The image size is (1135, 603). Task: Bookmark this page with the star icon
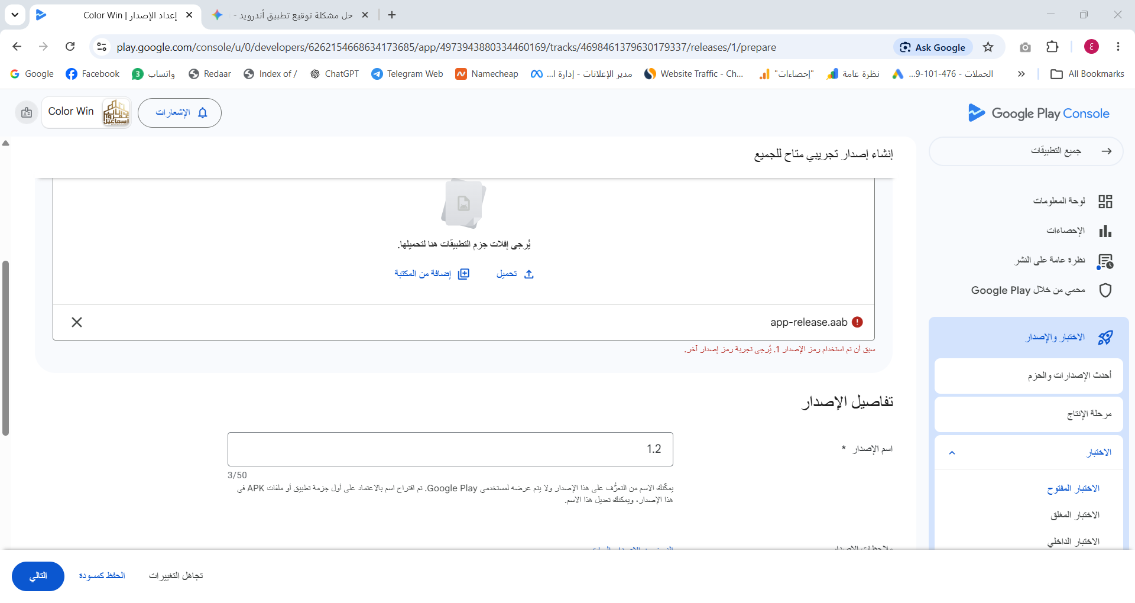(988, 47)
